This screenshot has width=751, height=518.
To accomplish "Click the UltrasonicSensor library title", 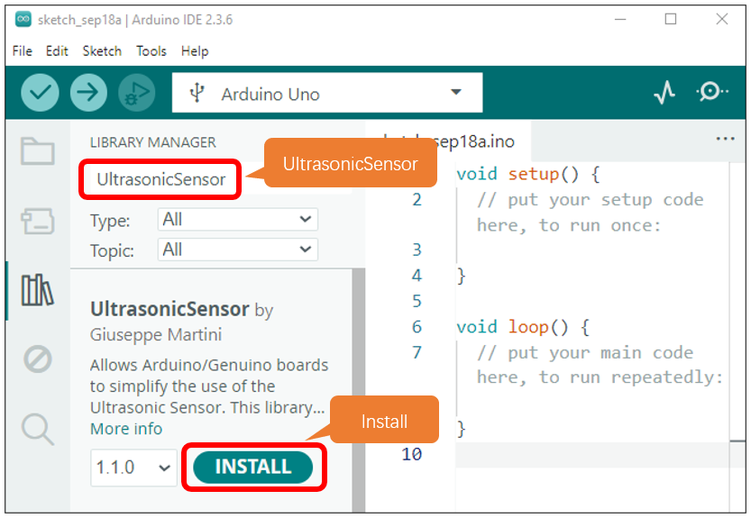I will [169, 309].
